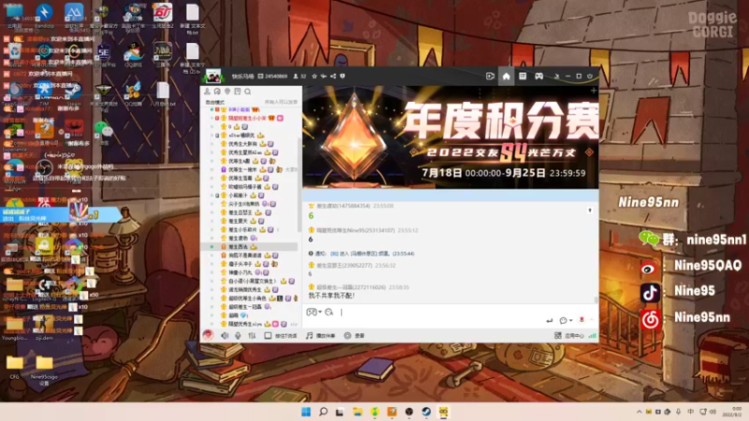This screenshot has height=421, width=749.
Task: Mute the speaker in the bottom bar
Action: (x=225, y=336)
